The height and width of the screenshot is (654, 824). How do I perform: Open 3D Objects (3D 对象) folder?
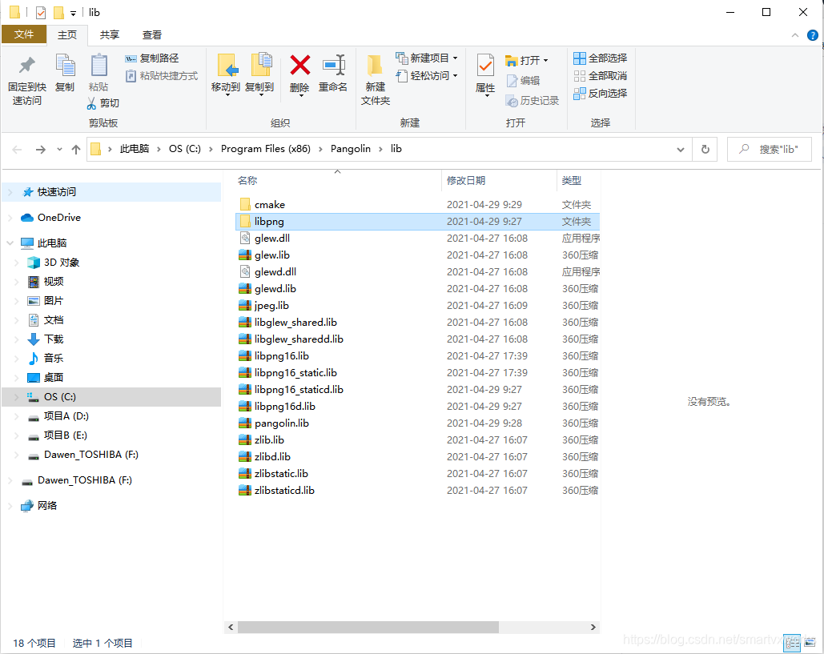pos(53,262)
